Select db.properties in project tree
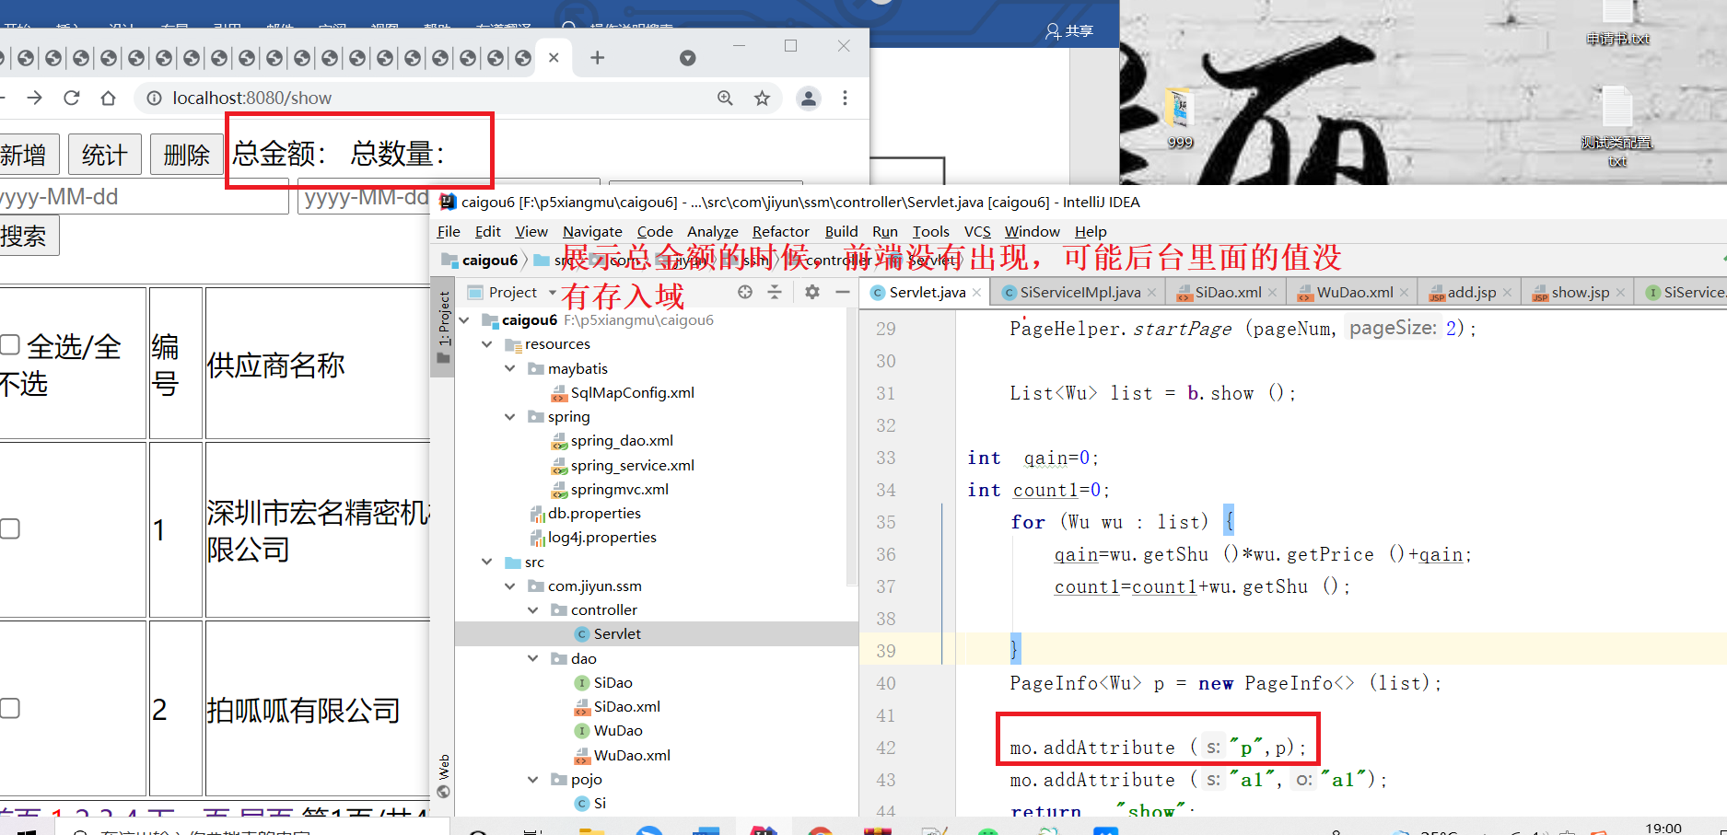The image size is (1727, 835). (x=594, y=513)
